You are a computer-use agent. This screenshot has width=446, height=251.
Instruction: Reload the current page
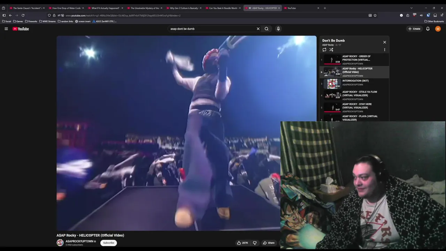[x=23, y=15]
